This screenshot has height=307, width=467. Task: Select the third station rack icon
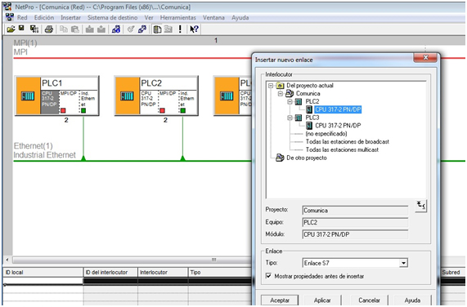[227, 96]
